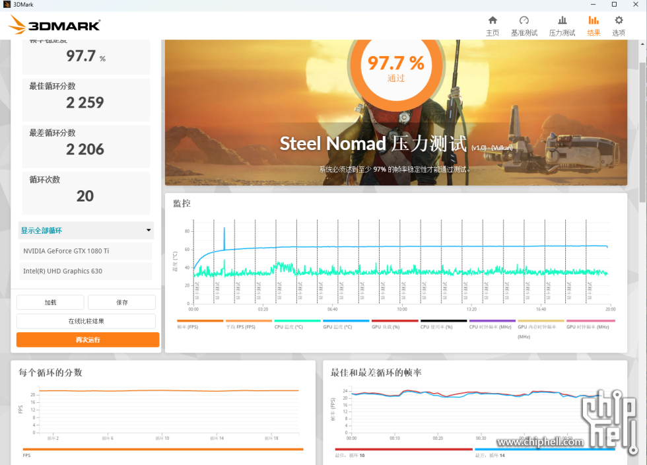Viewport: 647px width, 465px height.
Task: Select NVIDIA GeForce GTX 1080 Ti entry
Action: coord(86,251)
